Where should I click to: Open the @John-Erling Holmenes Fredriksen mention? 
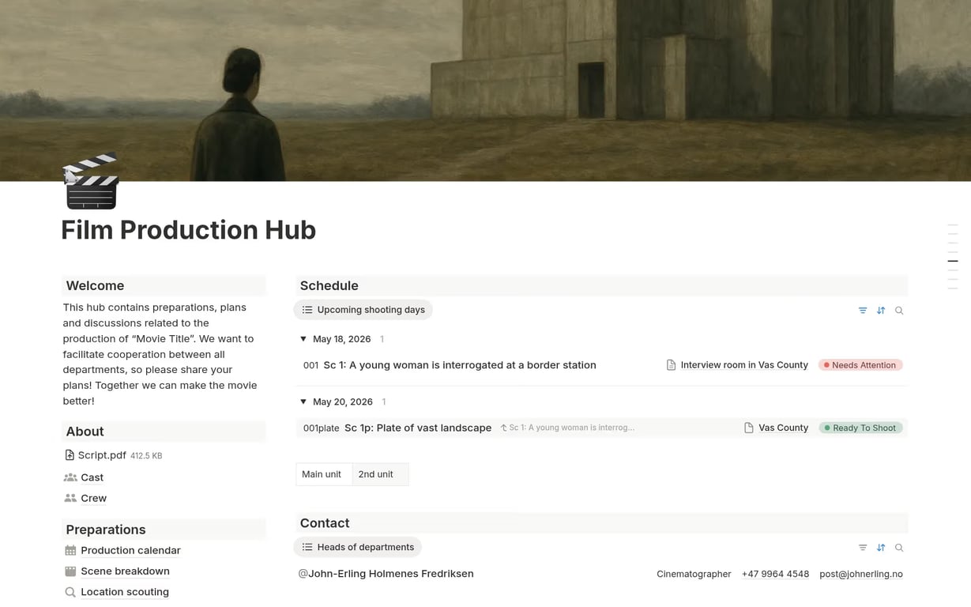tap(386, 573)
